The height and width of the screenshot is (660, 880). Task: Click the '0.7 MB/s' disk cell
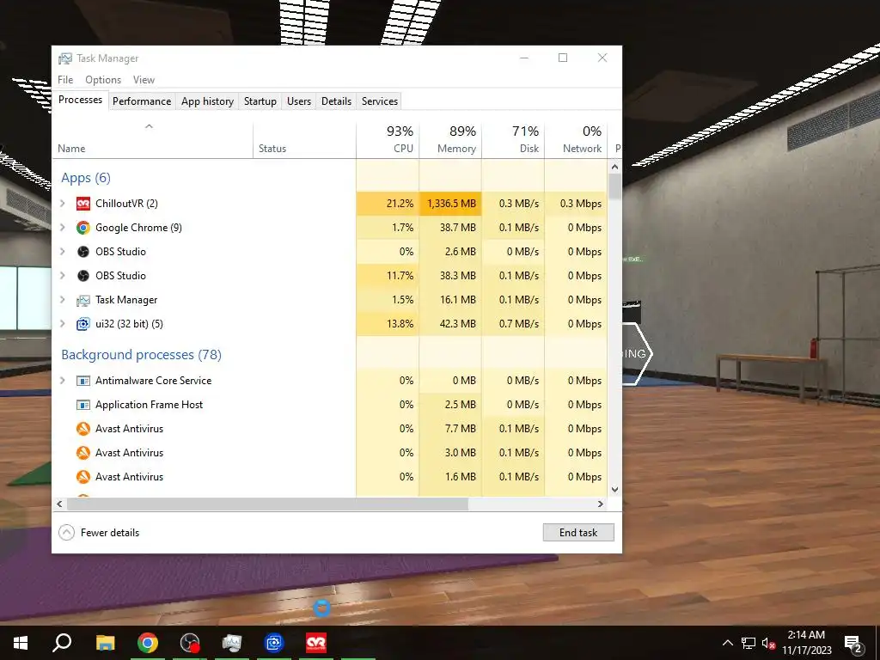pos(513,324)
